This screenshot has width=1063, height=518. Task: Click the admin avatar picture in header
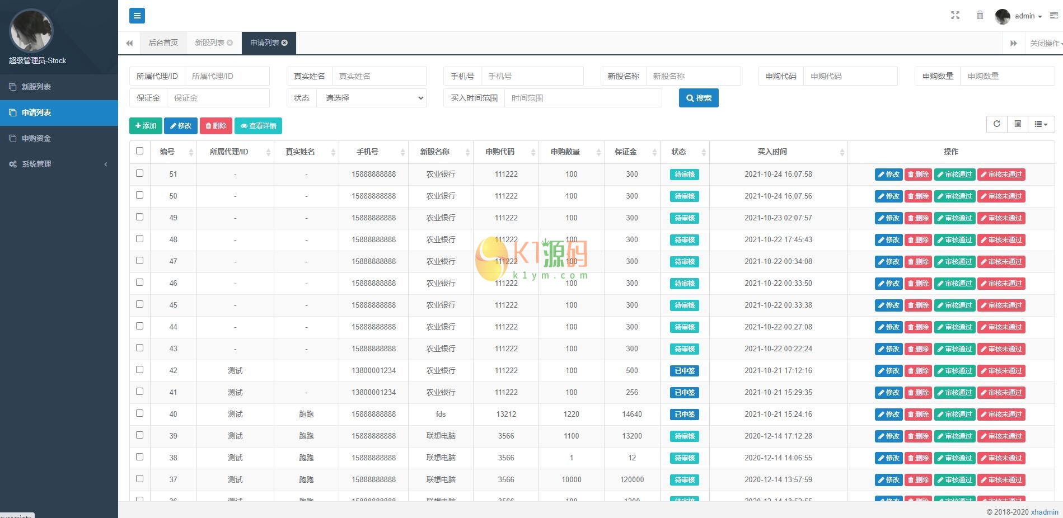(x=1002, y=16)
